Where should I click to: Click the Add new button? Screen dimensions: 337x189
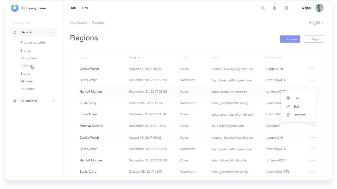pos(290,39)
